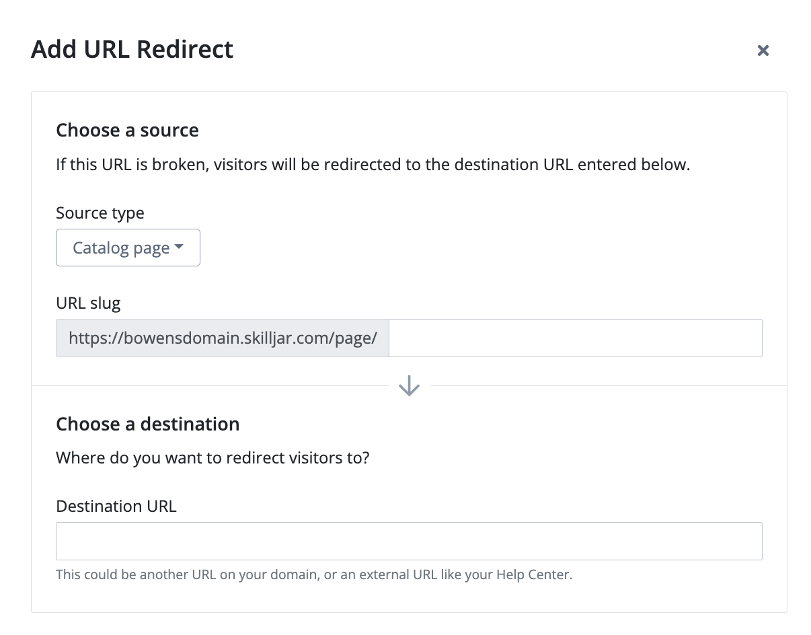Click the Choose a source heading

127,130
